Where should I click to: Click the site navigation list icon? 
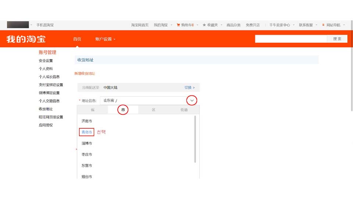click(x=323, y=25)
